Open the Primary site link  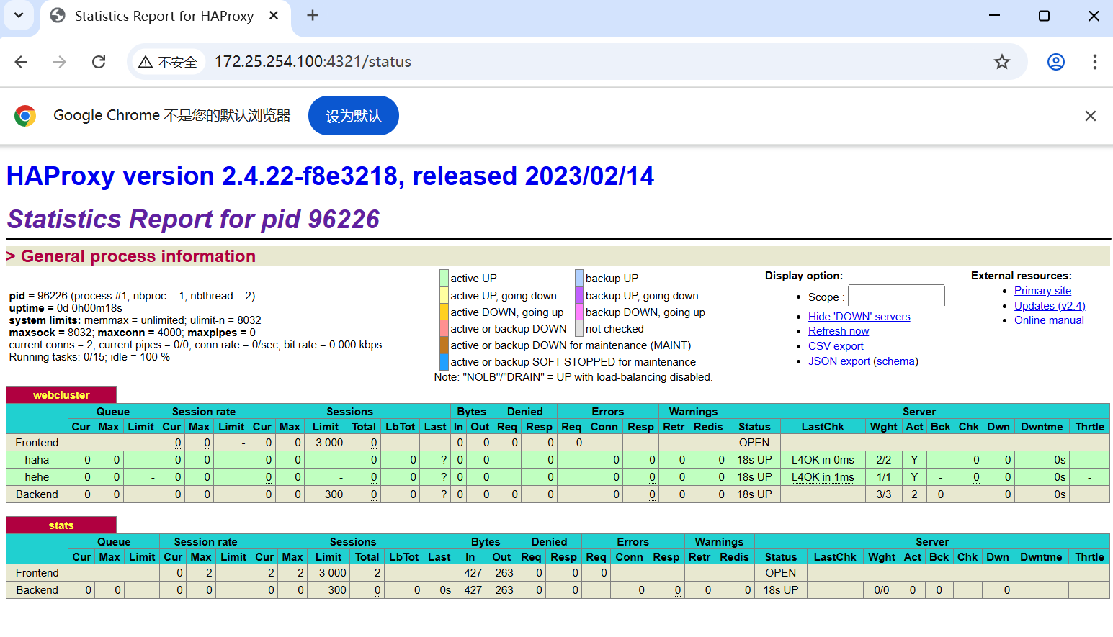(1042, 291)
